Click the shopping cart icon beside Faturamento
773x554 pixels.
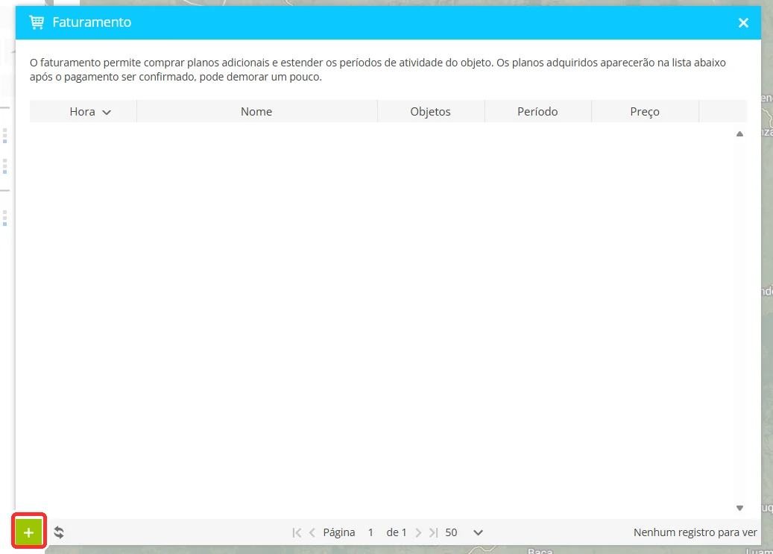coord(37,22)
